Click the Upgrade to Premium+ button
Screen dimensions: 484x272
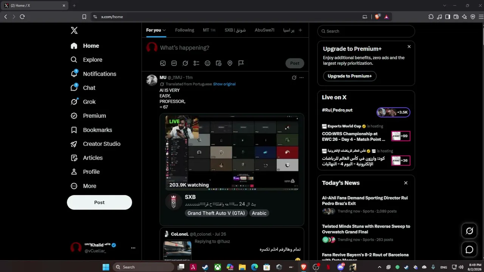pos(350,76)
